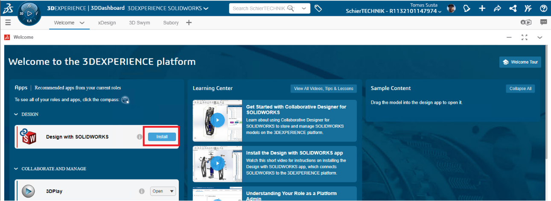
Task: Click Collapse All in Sample Content
Action: point(520,88)
